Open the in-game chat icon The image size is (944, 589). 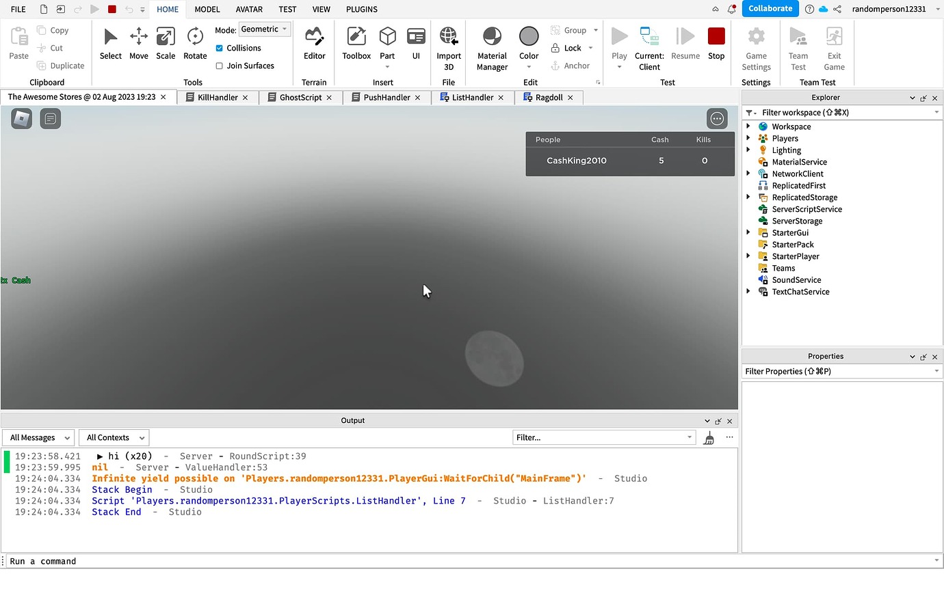click(x=51, y=119)
